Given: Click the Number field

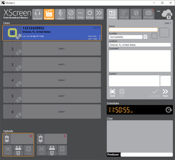Looking at the screenshot, I should 125,37.
